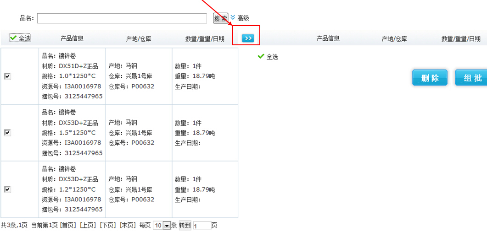This screenshot has height=232, width=487.
Task: Click the left 全选 green checkmark
Action: click(13, 38)
